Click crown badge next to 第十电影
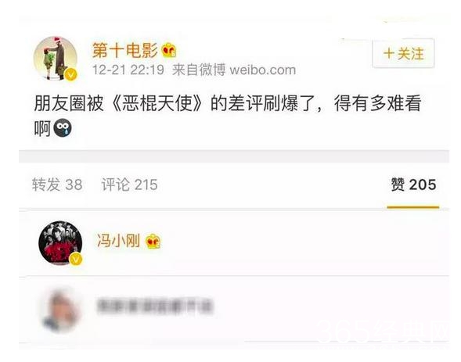This screenshot has width=461, height=362. point(169,50)
